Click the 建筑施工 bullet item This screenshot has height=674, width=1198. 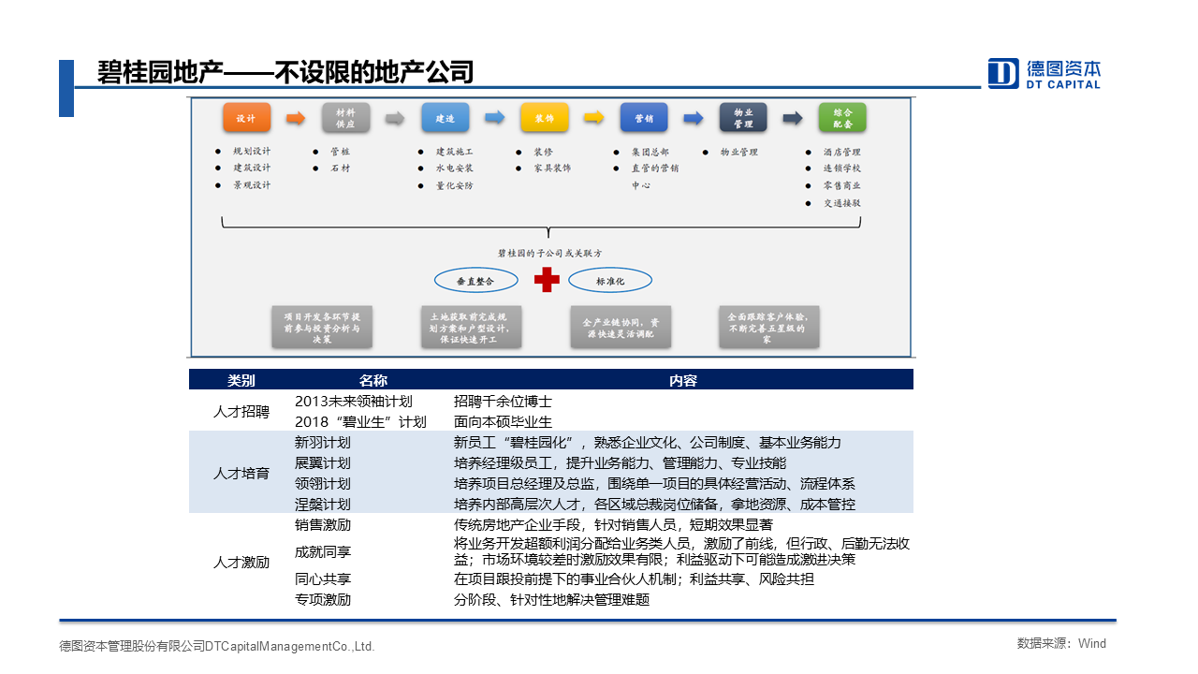pyautogui.click(x=455, y=152)
